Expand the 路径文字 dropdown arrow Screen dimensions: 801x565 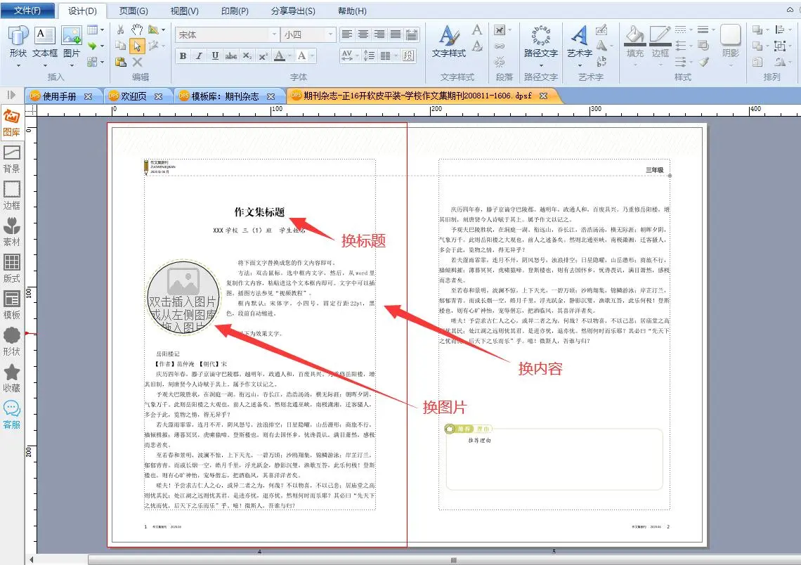coord(541,65)
